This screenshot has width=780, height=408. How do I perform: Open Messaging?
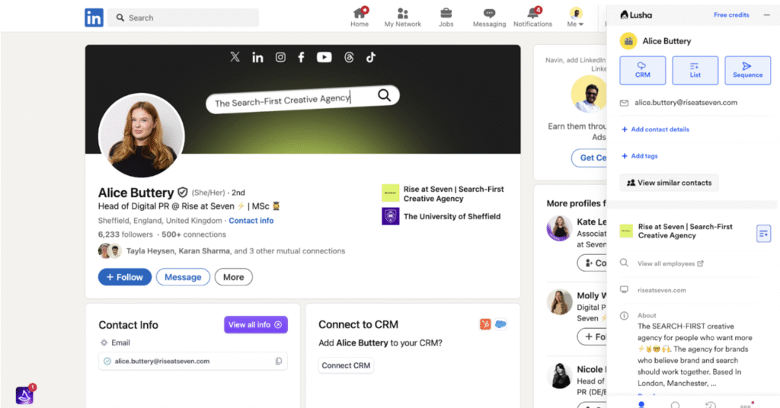490,18
